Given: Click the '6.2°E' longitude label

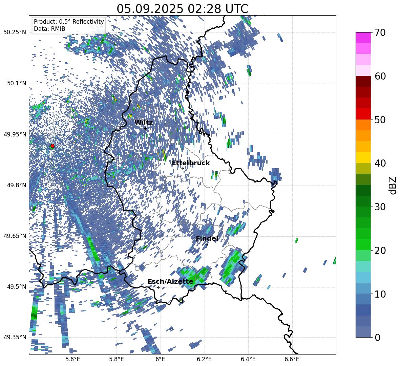Looking at the screenshot, I should [204, 359].
